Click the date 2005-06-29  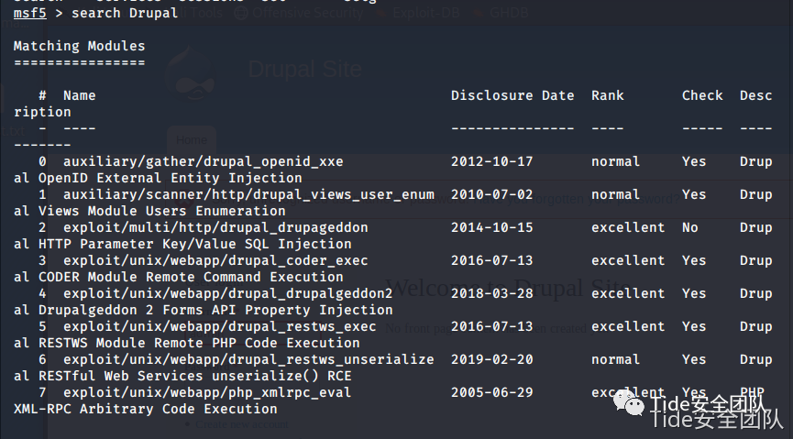(x=491, y=392)
